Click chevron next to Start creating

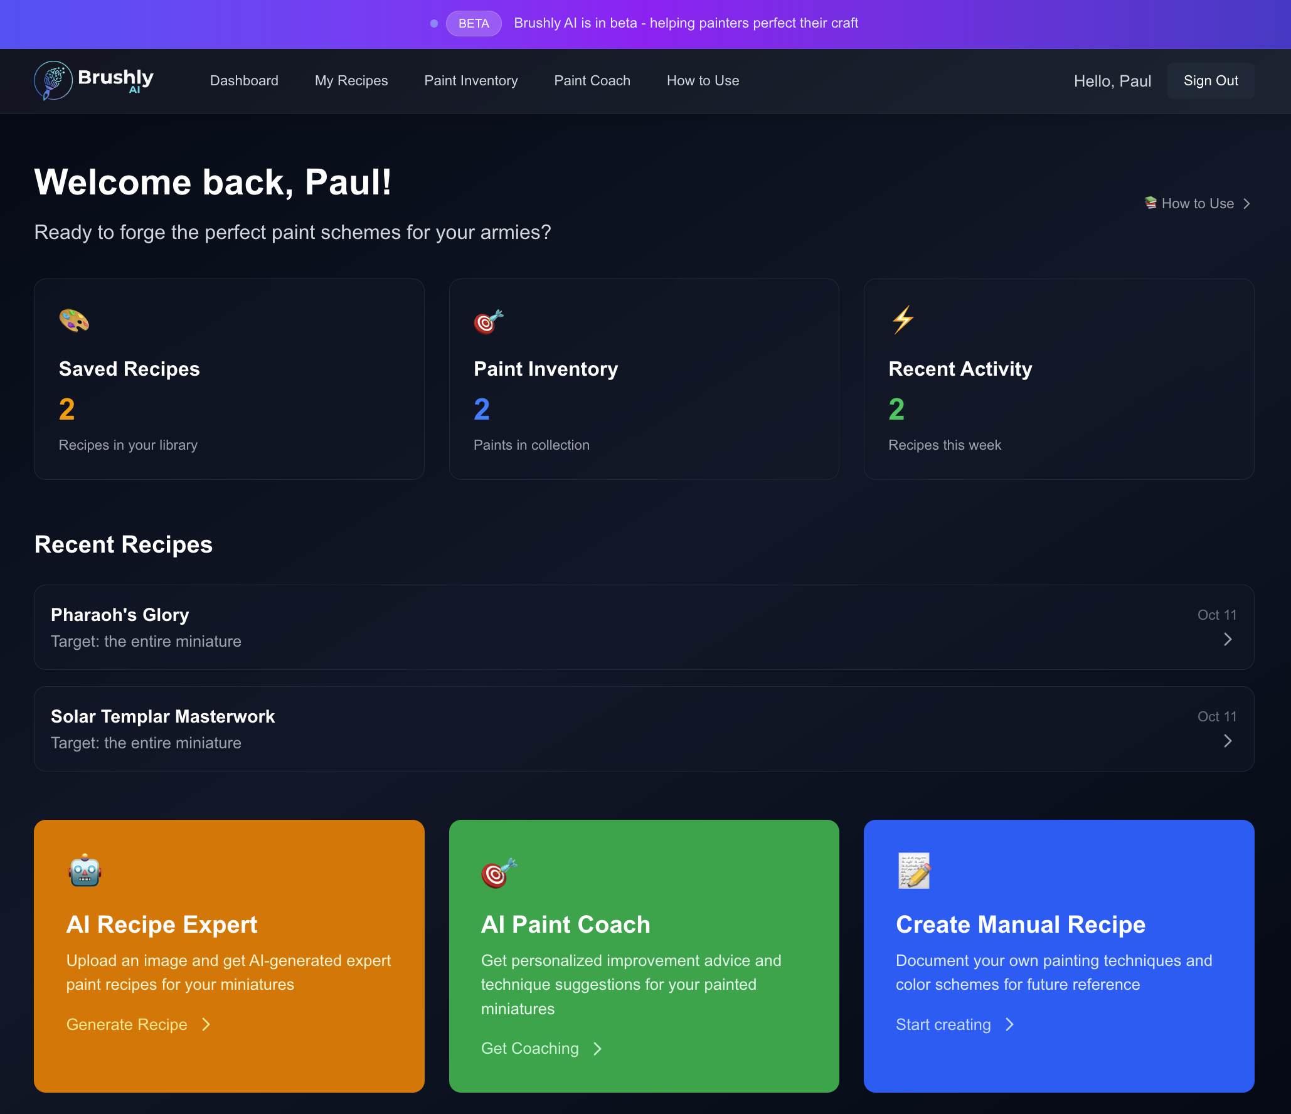(1009, 1024)
